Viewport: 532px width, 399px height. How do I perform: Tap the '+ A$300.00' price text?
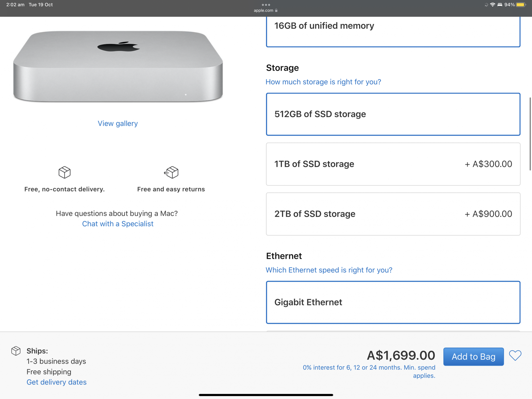point(488,164)
